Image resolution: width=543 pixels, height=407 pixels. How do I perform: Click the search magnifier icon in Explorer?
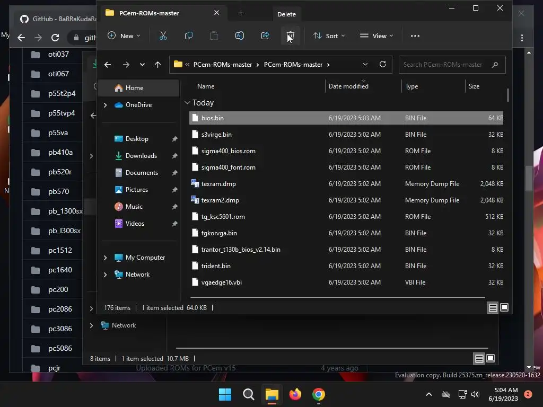[495, 64]
